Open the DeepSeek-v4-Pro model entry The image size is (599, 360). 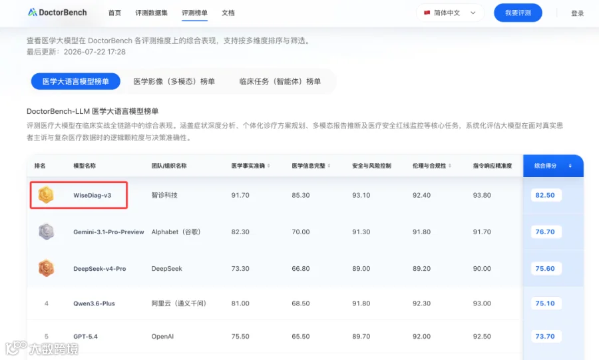(99, 268)
